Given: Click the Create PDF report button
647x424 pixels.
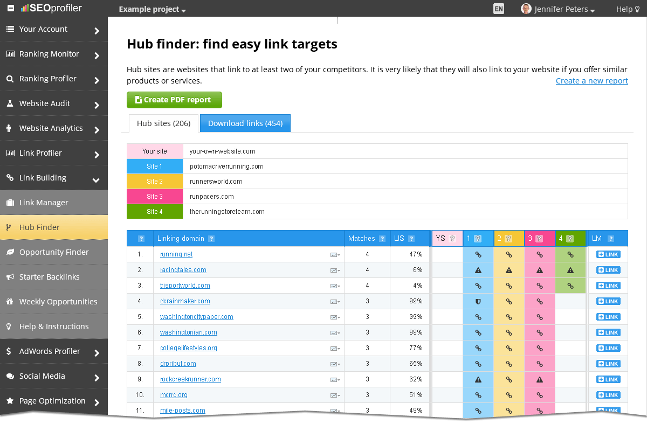Looking at the screenshot, I should point(174,100).
